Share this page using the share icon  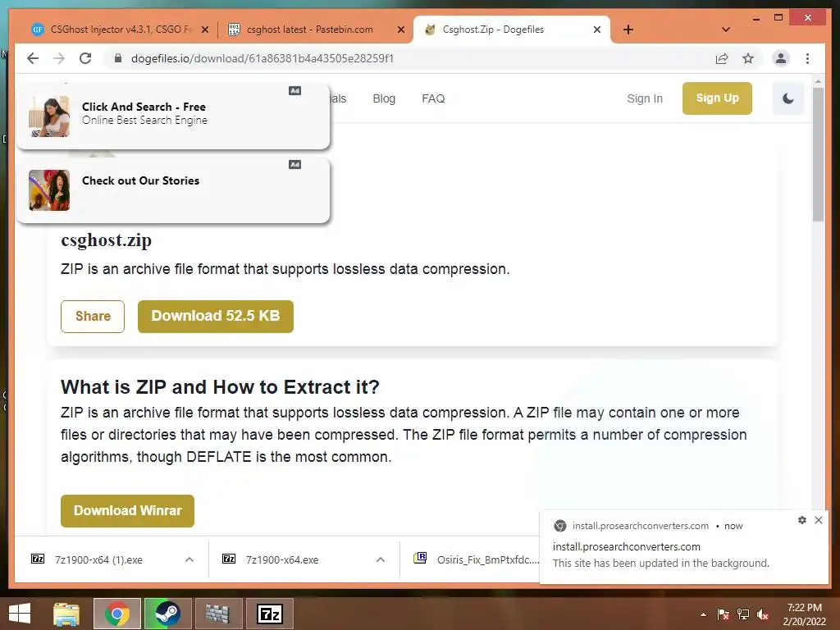tap(722, 58)
